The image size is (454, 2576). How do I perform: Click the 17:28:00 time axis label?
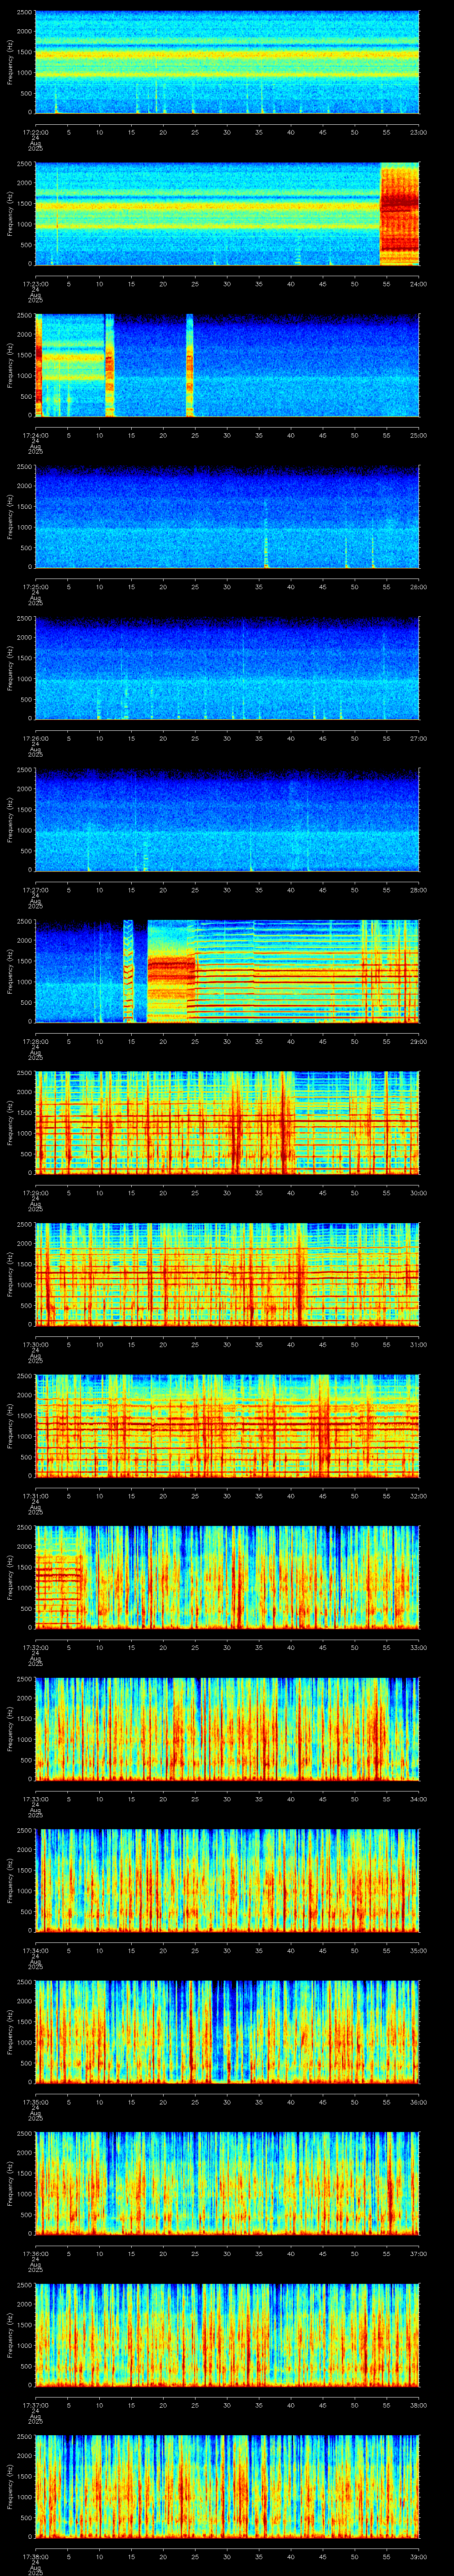tap(35, 1041)
